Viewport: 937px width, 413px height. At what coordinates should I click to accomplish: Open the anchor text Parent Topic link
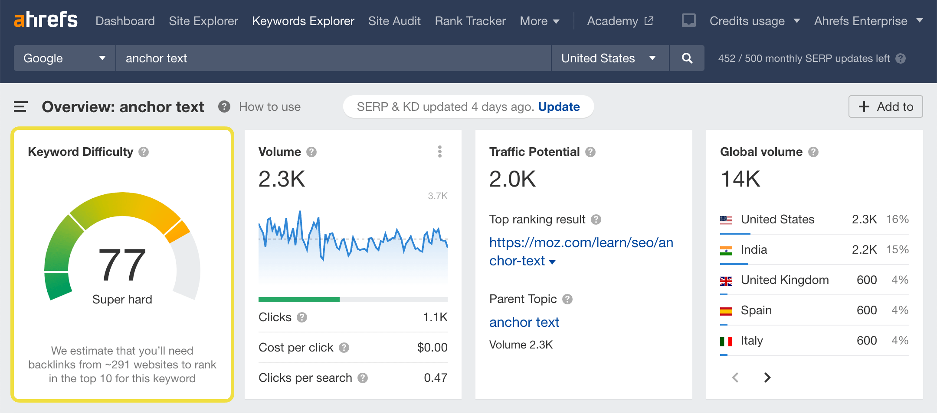(524, 322)
